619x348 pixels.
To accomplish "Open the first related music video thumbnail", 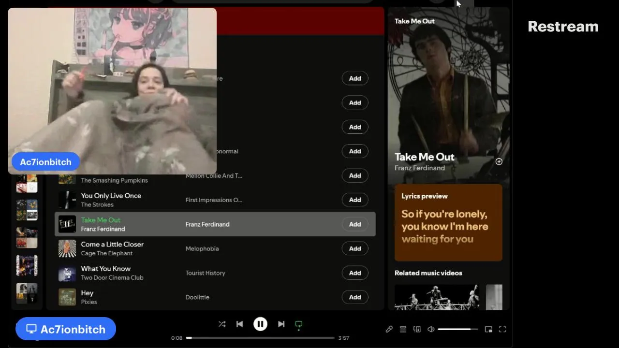I will coord(437,297).
